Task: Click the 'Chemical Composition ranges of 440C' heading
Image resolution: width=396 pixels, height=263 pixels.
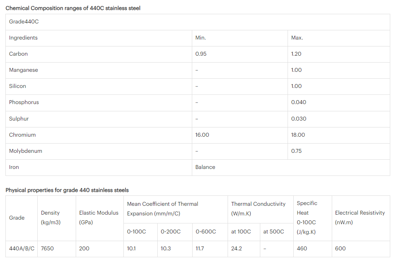Action: [73, 8]
